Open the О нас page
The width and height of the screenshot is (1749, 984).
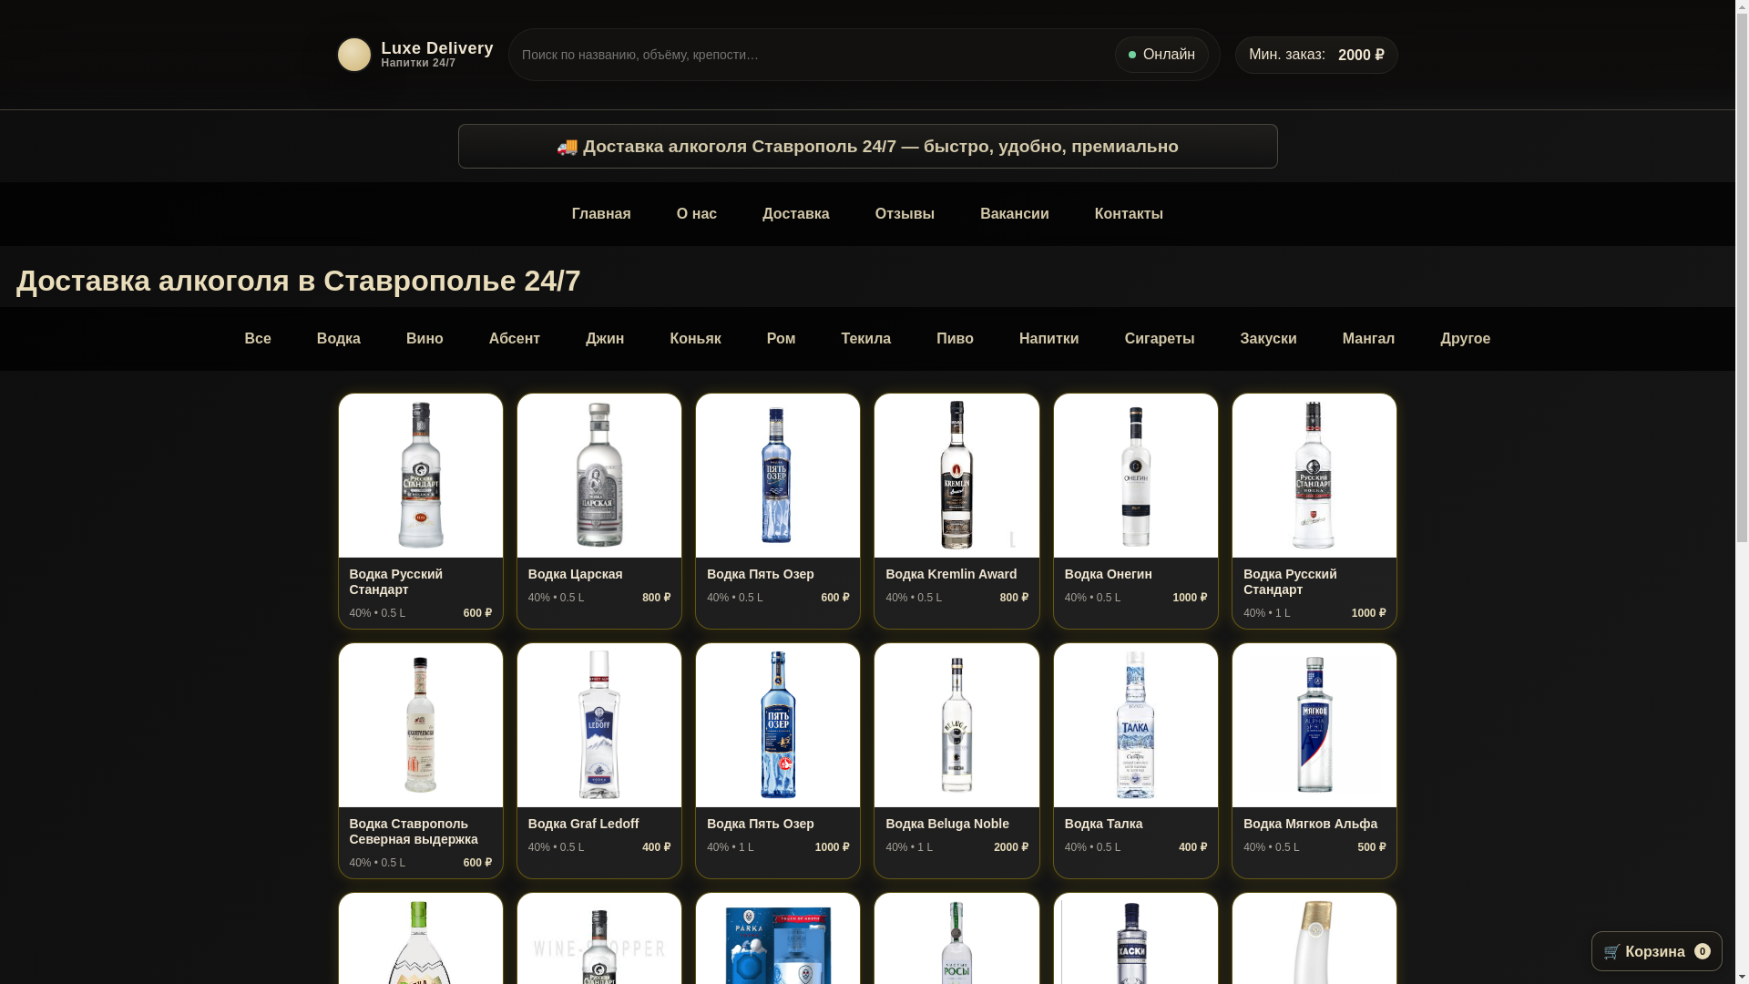coord(697,214)
